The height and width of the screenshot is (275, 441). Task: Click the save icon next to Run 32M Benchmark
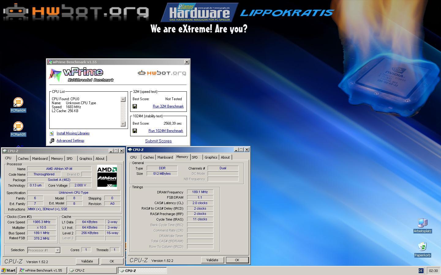[135, 106]
